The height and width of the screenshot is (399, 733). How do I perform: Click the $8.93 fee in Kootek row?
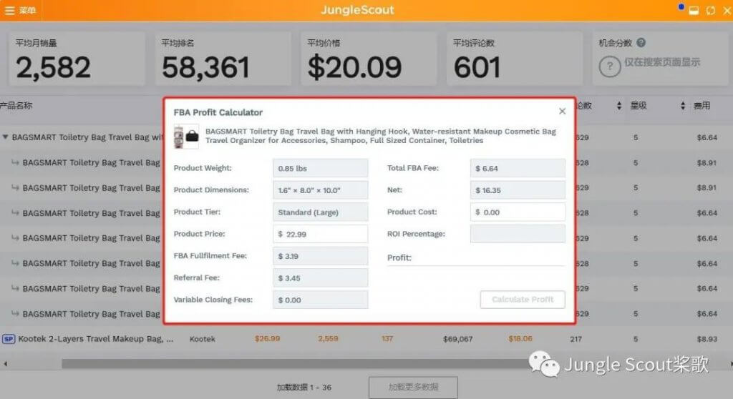707,339
